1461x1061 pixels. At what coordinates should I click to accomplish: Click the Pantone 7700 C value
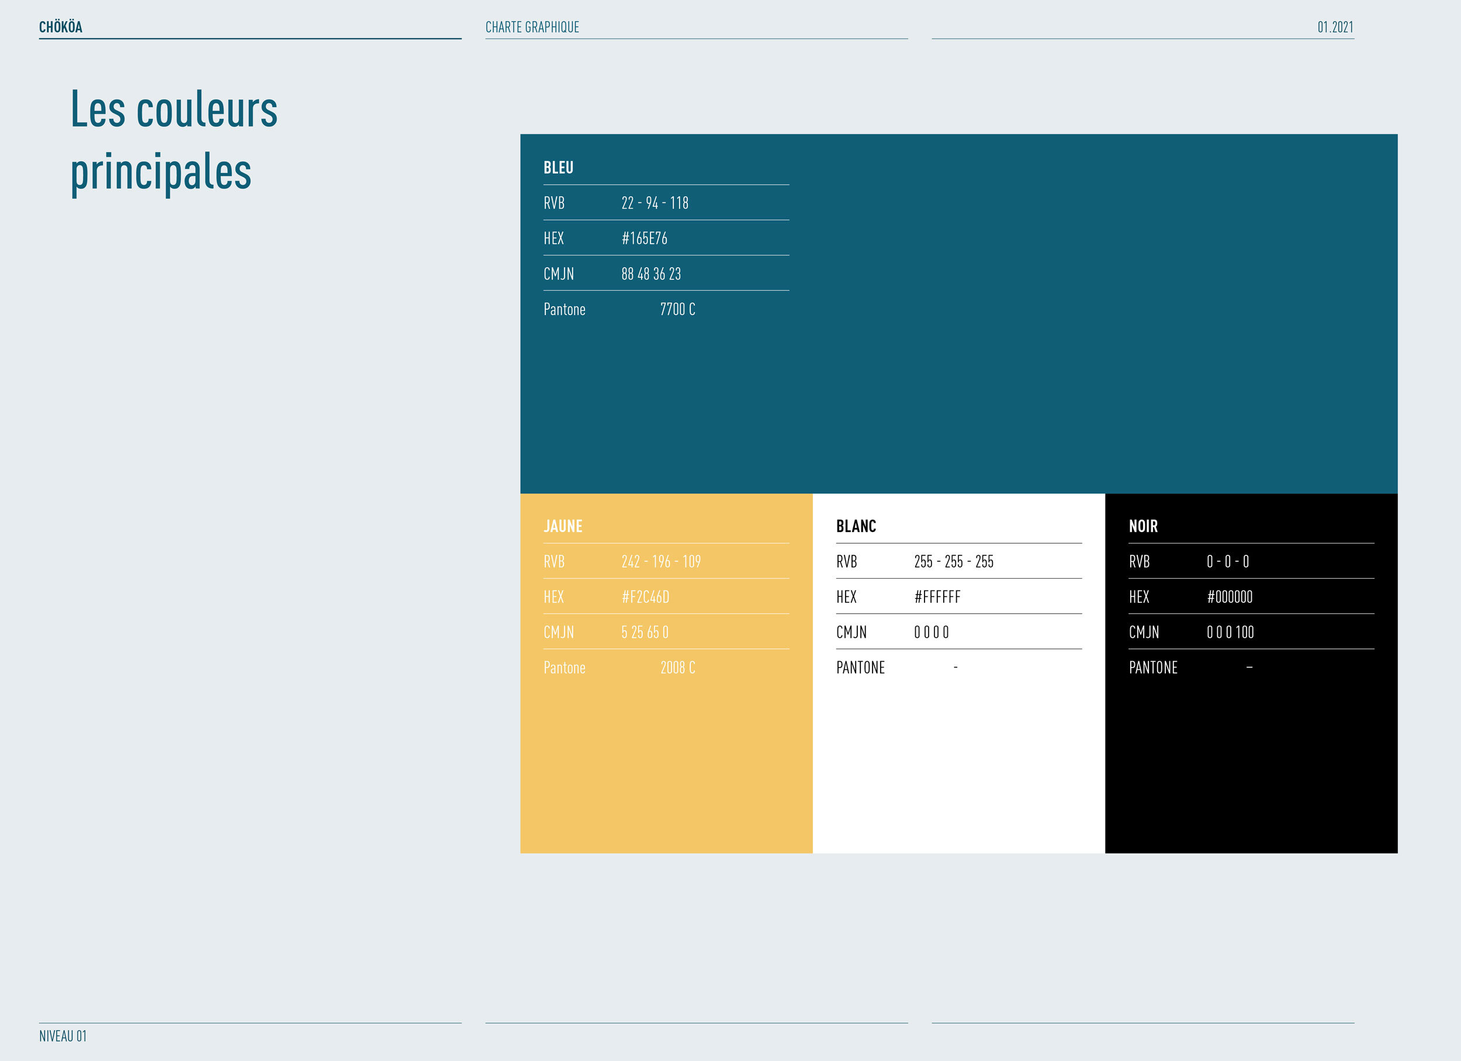coord(677,309)
